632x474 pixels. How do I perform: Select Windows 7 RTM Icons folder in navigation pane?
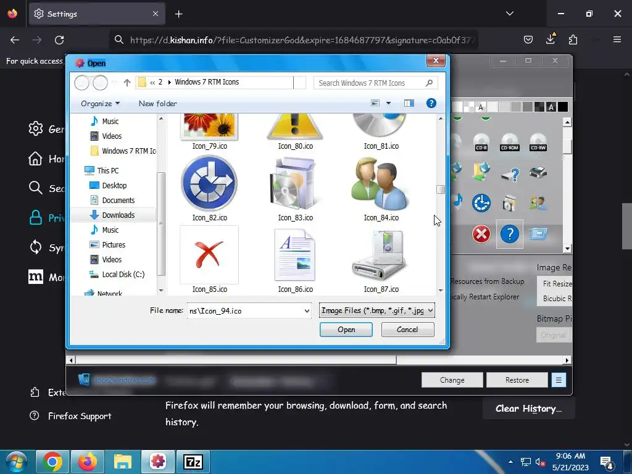click(123, 151)
